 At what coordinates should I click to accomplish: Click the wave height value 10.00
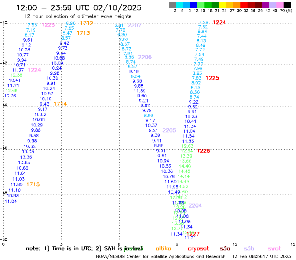click(x=39, y=120)
